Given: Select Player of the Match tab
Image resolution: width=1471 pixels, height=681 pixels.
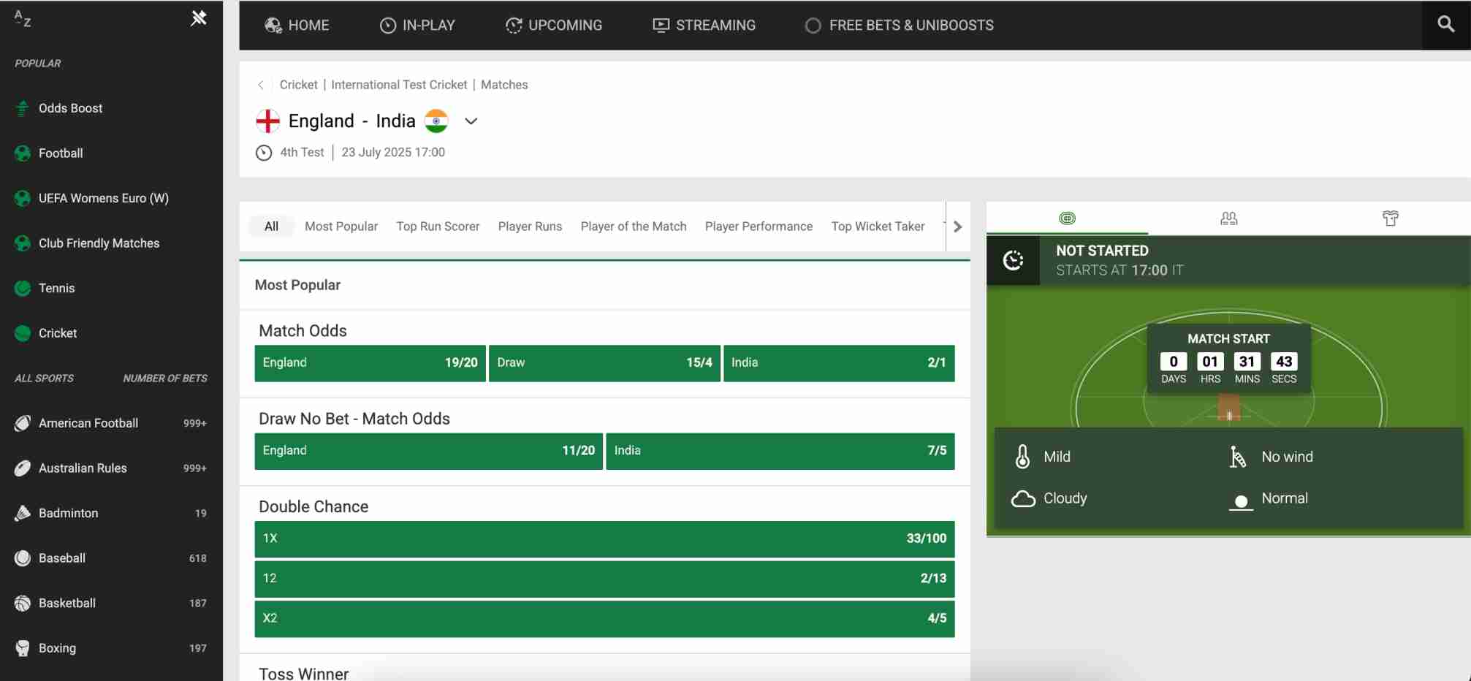Looking at the screenshot, I should (634, 227).
